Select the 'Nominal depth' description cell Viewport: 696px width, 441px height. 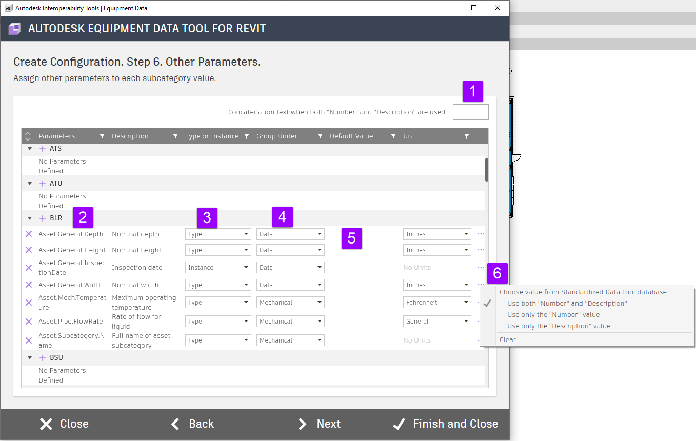pyautogui.click(x=135, y=234)
